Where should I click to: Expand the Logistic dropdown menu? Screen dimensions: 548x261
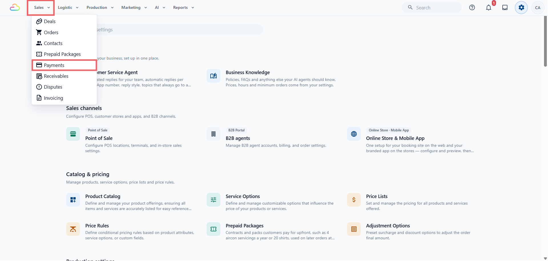click(68, 8)
